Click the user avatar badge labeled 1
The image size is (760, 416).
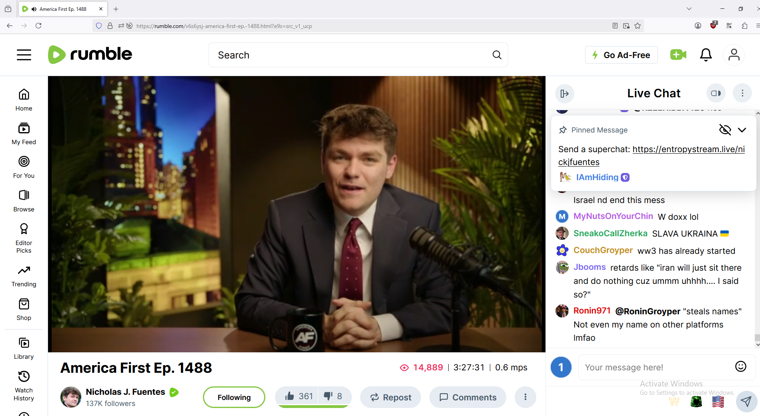click(x=561, y=367)
